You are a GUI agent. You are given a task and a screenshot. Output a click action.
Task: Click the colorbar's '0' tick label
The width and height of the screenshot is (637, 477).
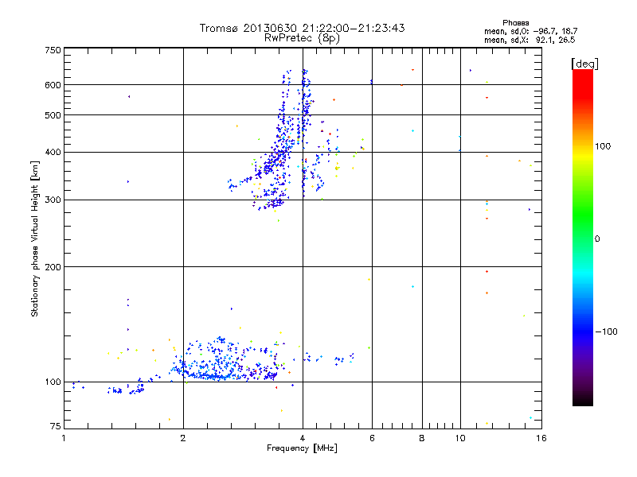click(596, 239)
